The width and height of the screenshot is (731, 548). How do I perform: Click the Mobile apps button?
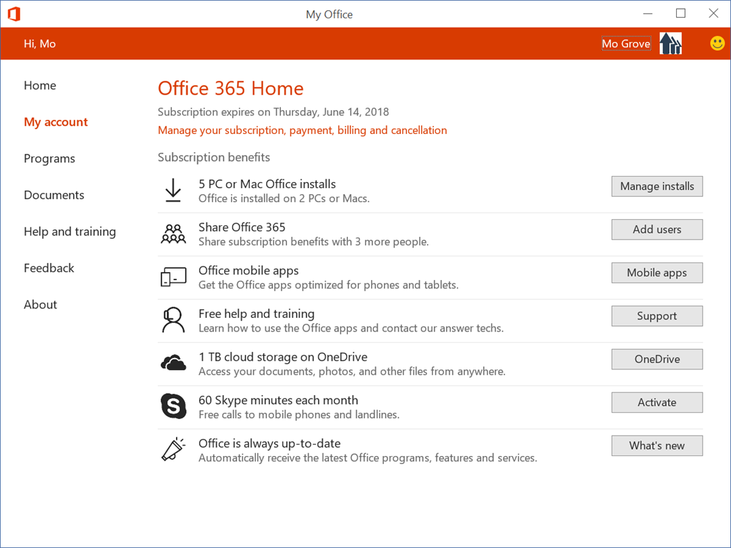pyautogui.click(x=657, y=273)
